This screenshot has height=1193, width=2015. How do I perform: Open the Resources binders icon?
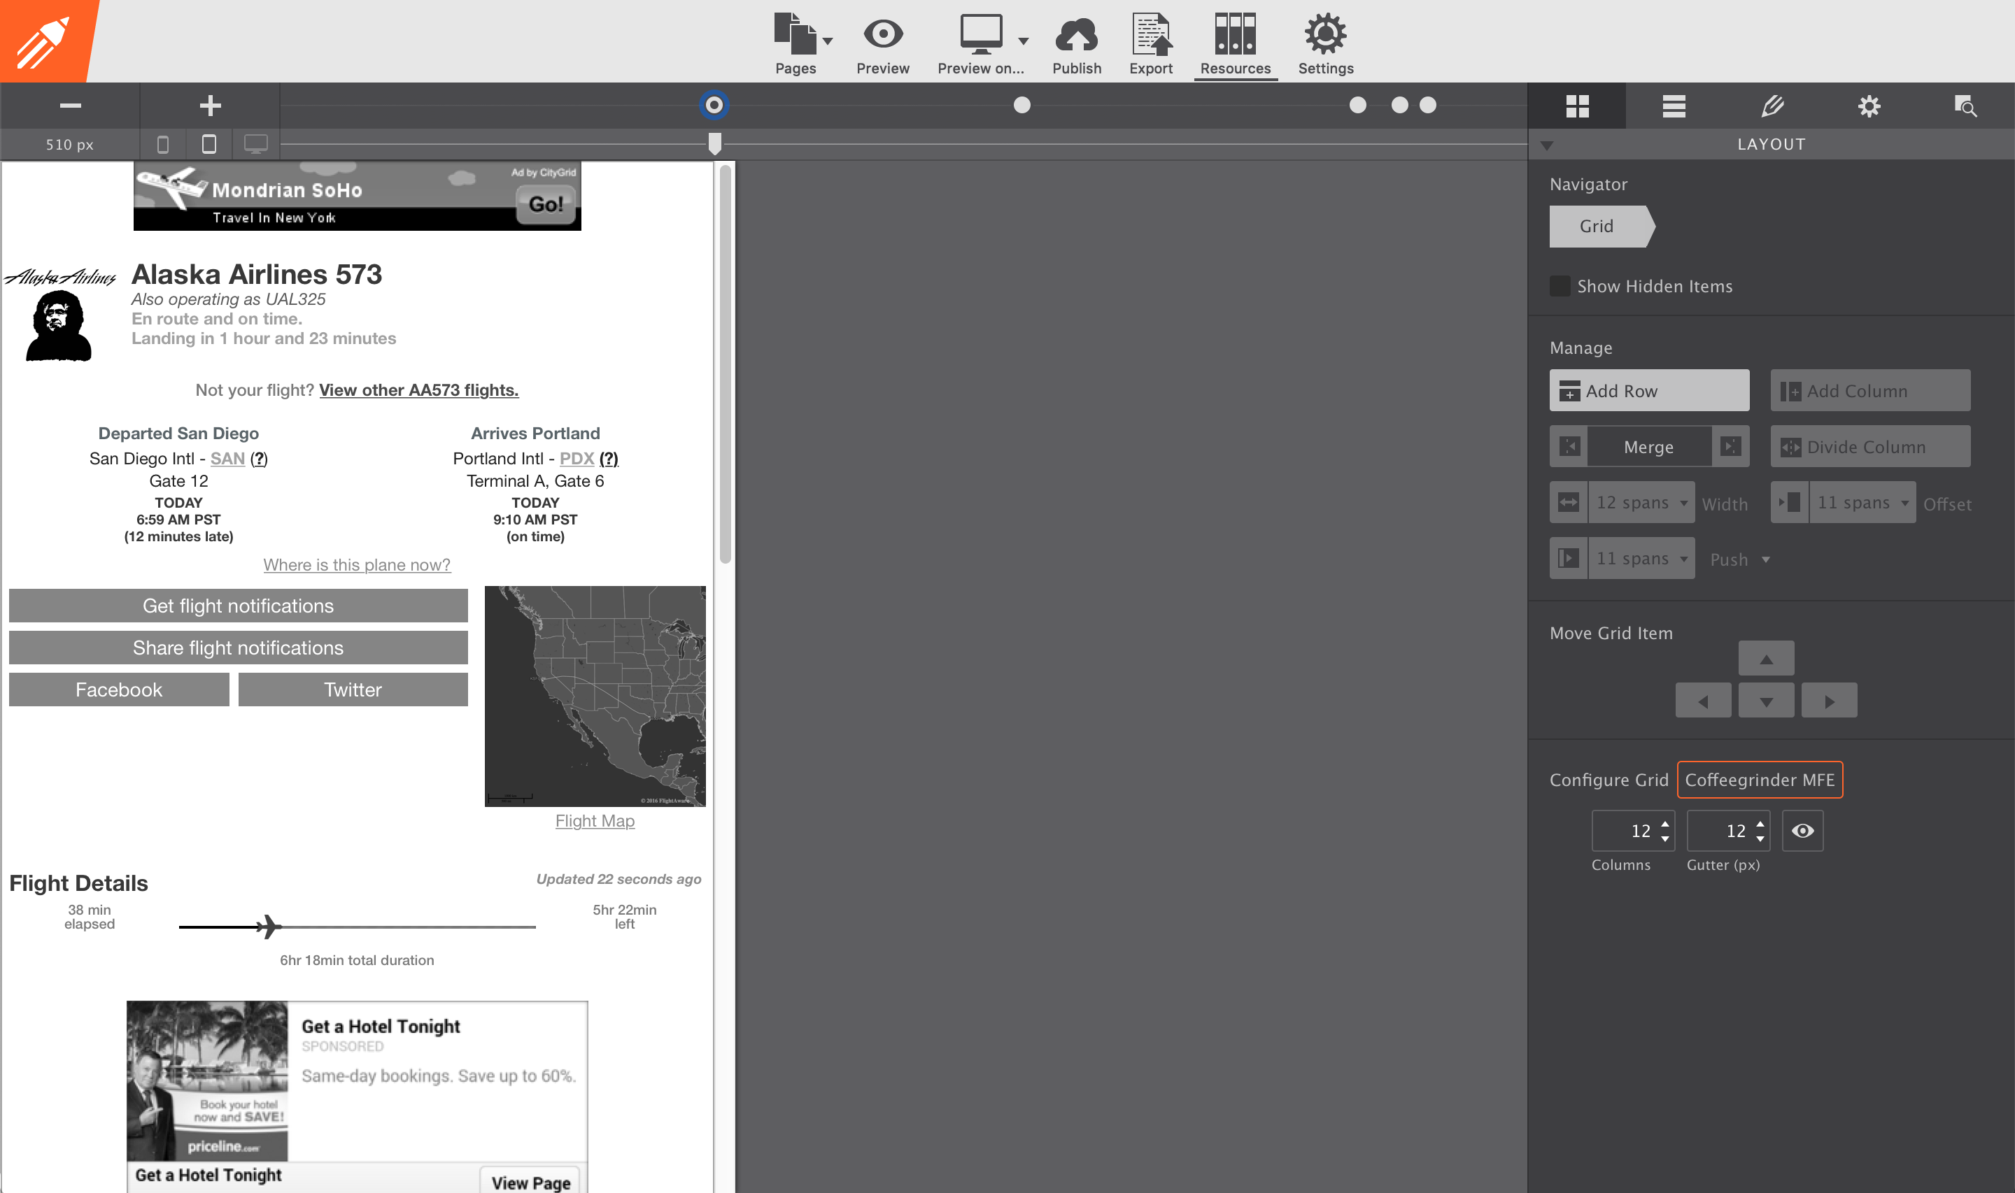[x=1235, y=34]
